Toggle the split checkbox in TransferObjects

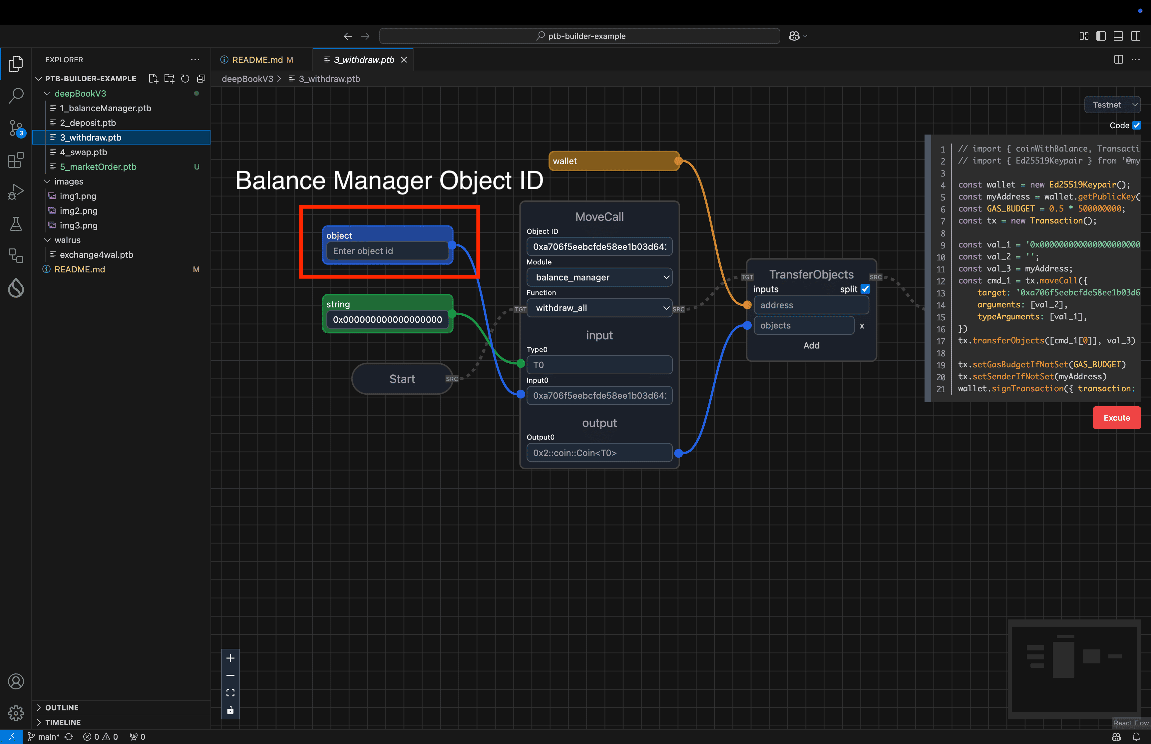click(x=865, y=289)
